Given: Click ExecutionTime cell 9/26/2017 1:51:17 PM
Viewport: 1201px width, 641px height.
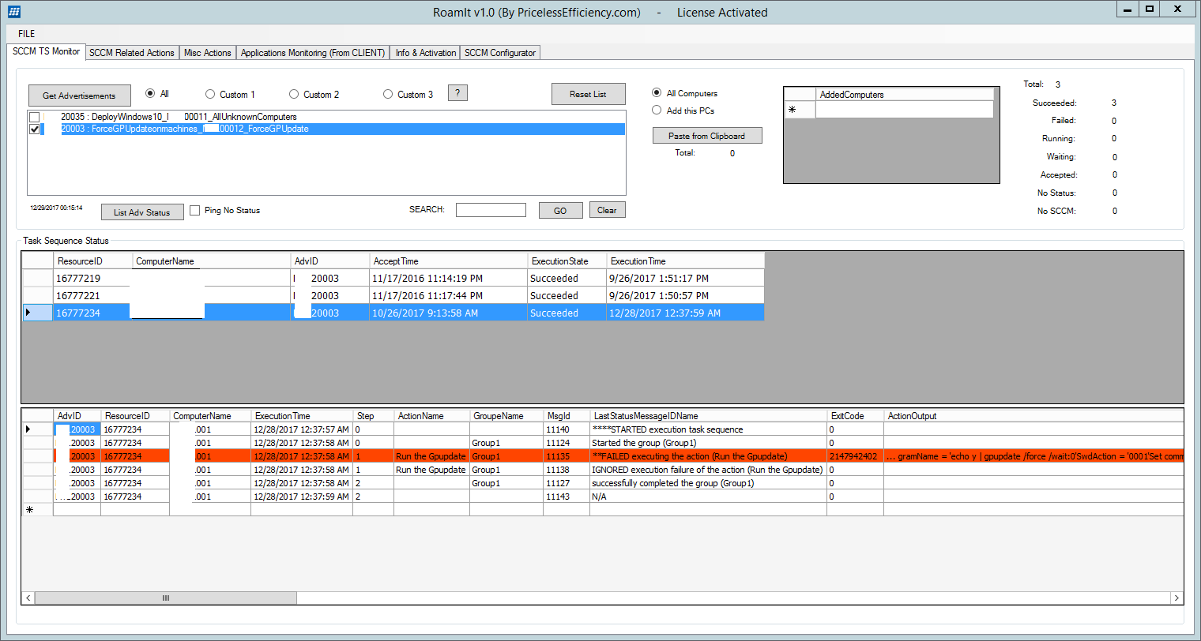Looking at the screenshot, I should pyautogui.click(x=686, y=279).
